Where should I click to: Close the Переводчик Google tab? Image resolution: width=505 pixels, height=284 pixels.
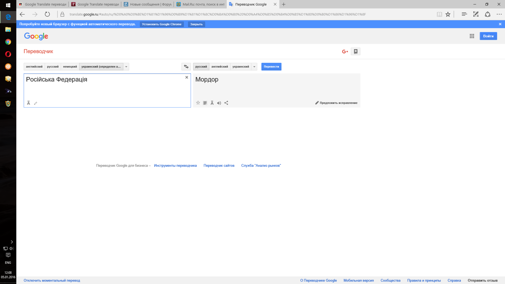(x=275, y=4)
